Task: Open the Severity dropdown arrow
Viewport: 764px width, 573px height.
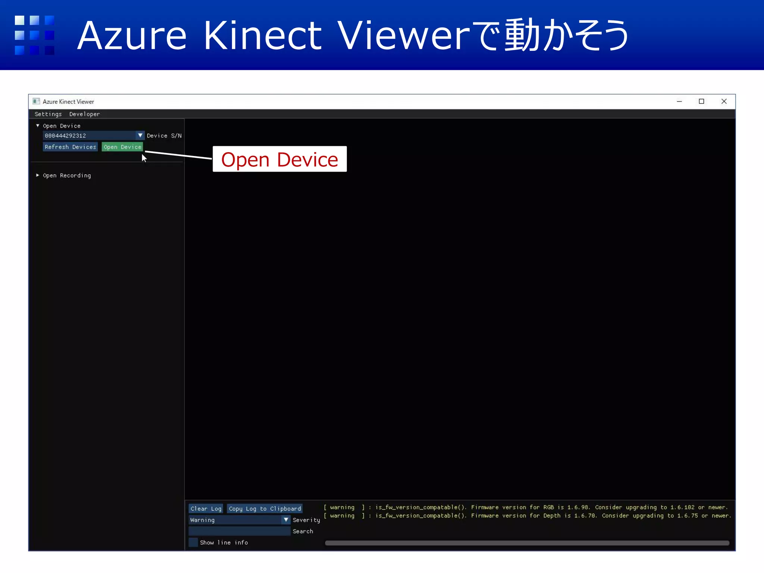Action: (x=286, y=520)
